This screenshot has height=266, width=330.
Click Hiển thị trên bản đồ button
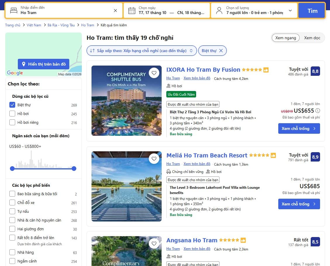click(44, 64)
